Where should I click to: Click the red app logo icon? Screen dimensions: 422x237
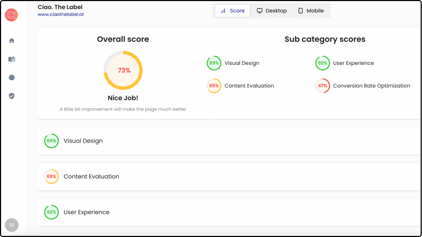pyautogui.click(x=11, y=15)
